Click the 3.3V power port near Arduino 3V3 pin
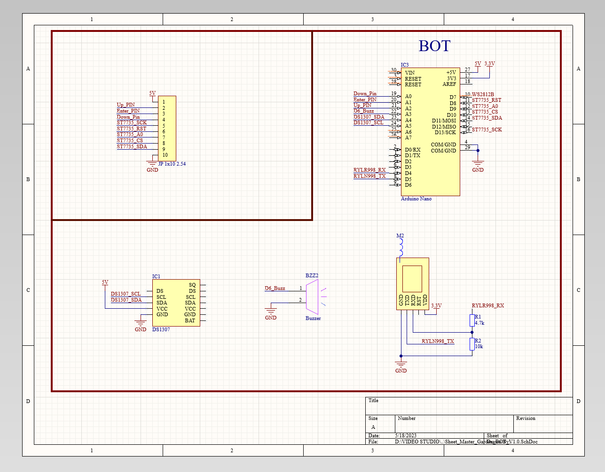 click(x=489, y=64)
